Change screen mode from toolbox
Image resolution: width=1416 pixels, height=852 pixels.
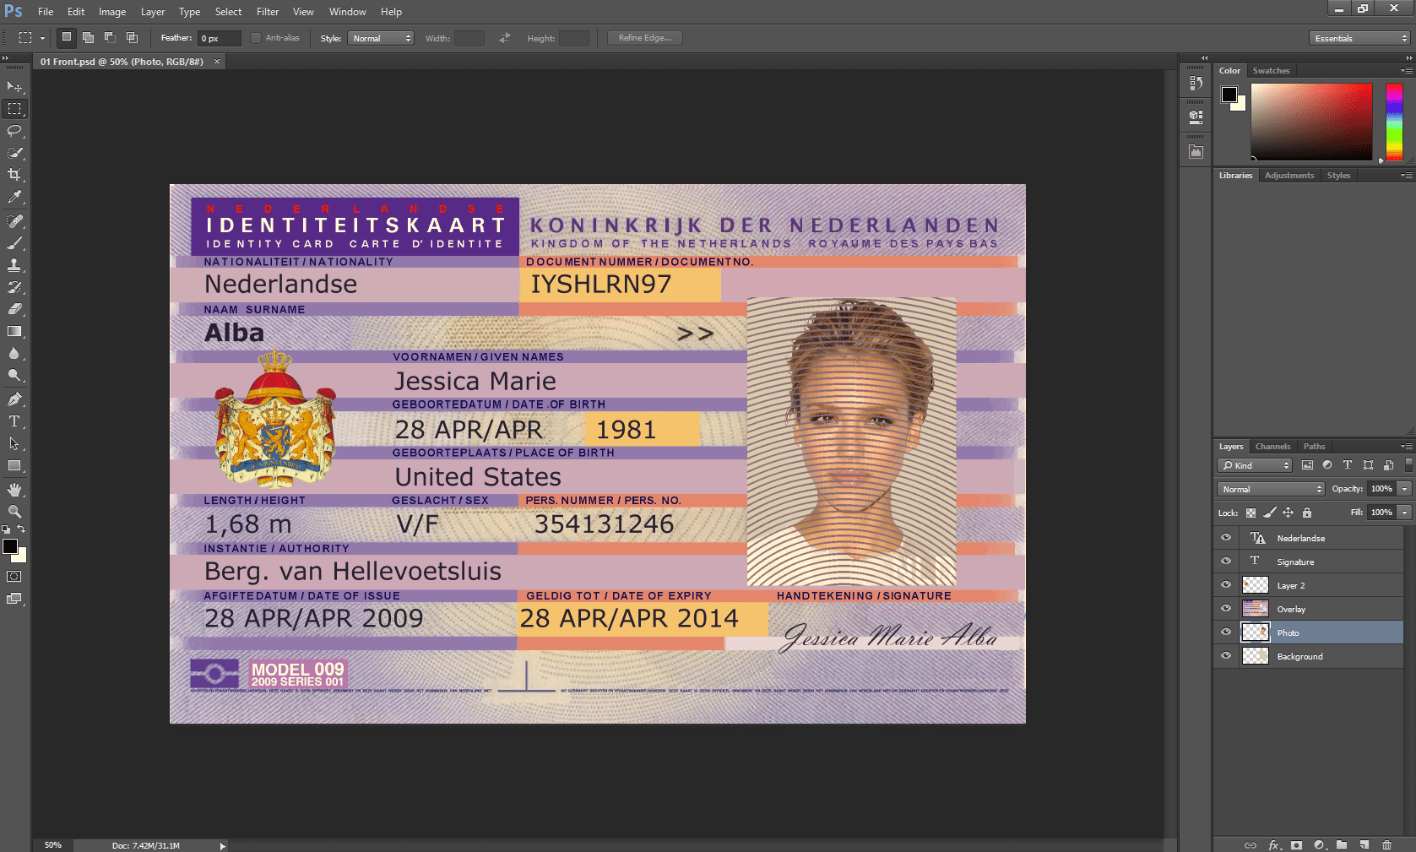coord(14,599)
